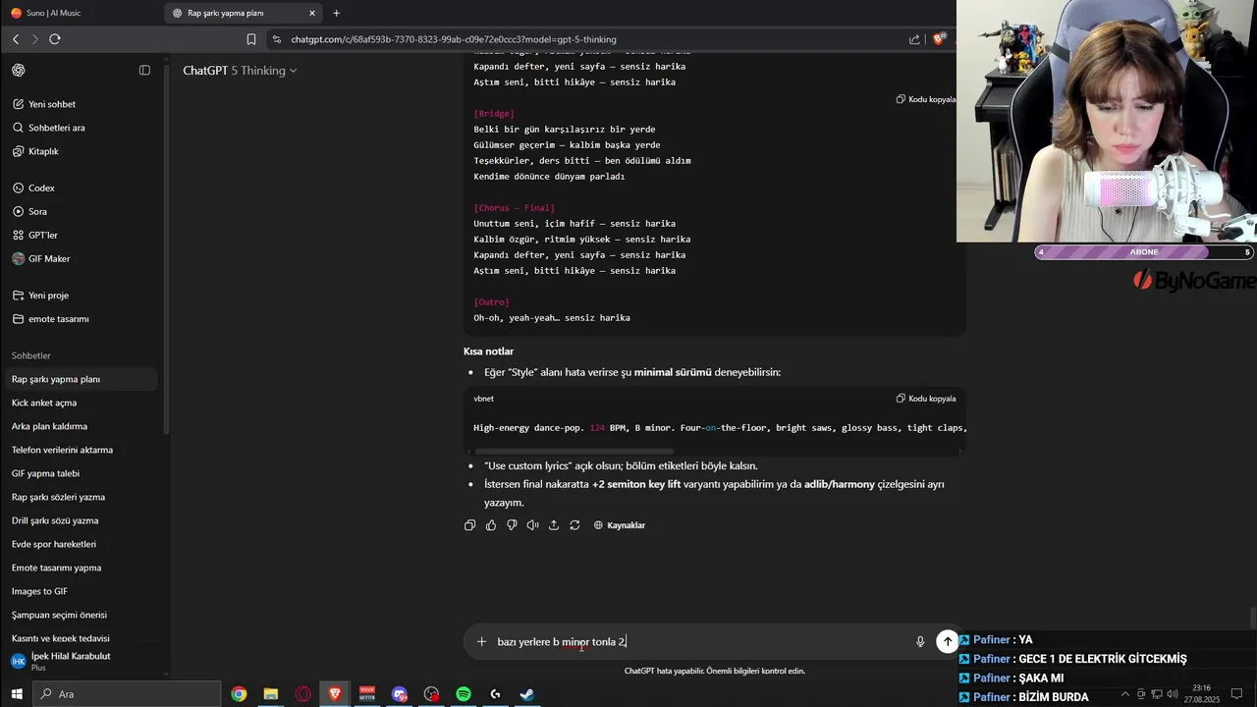Image resolution: width=1257 pixels, height=707 pixels.
Task: Play response aloud with speaker icon
Action: (x=532, y=525)
